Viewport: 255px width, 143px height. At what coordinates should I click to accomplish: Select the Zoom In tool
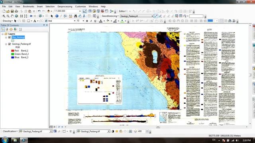4,16
